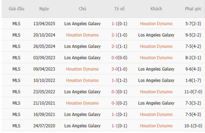The image size is (205, 133).
Task: Click Houston Dynamo in the 10/10/2022 row
Action: tap(82, 80)
